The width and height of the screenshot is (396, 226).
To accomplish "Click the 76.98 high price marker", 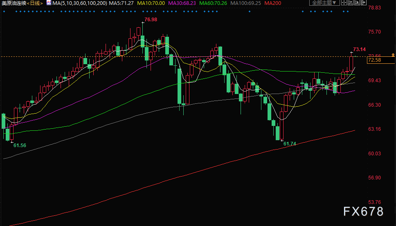I will (x=151, y=20).
